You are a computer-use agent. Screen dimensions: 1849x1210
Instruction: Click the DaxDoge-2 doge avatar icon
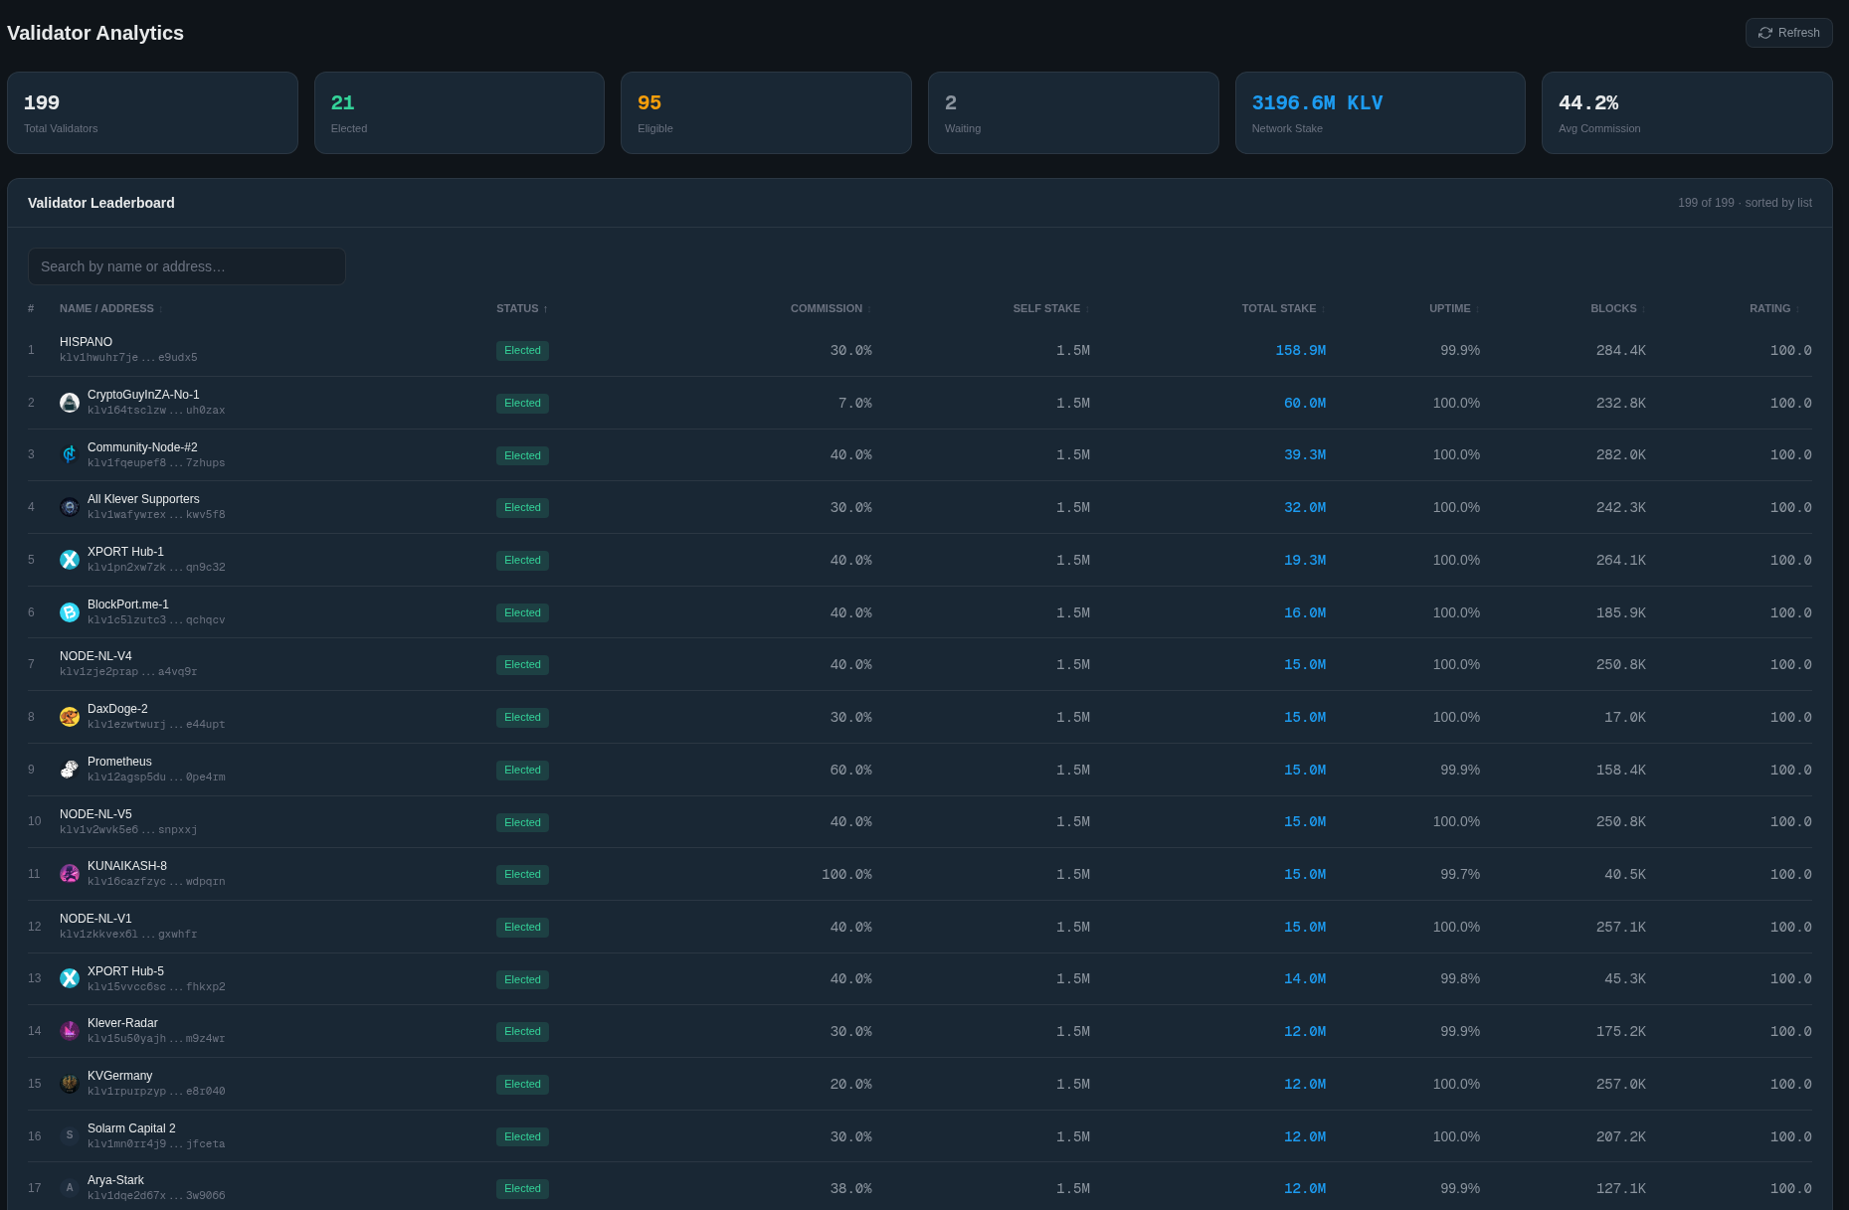coord(70,717)
